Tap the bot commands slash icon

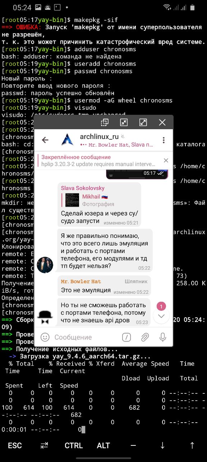tap(126, 337)
